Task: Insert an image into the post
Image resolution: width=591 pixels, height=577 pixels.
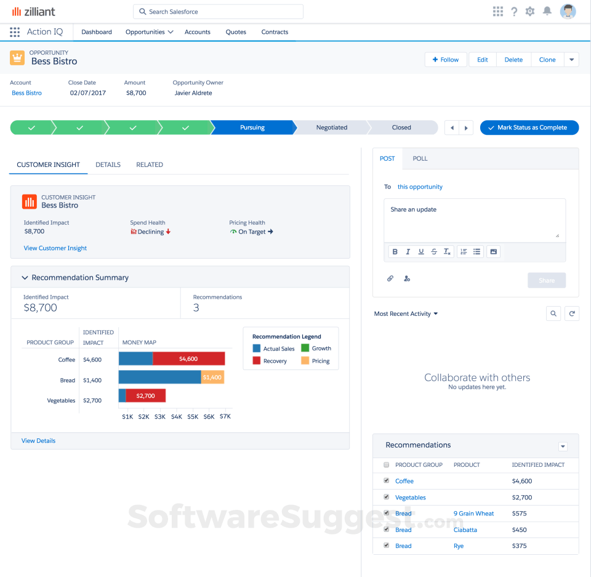Action: tap(493, 251)
